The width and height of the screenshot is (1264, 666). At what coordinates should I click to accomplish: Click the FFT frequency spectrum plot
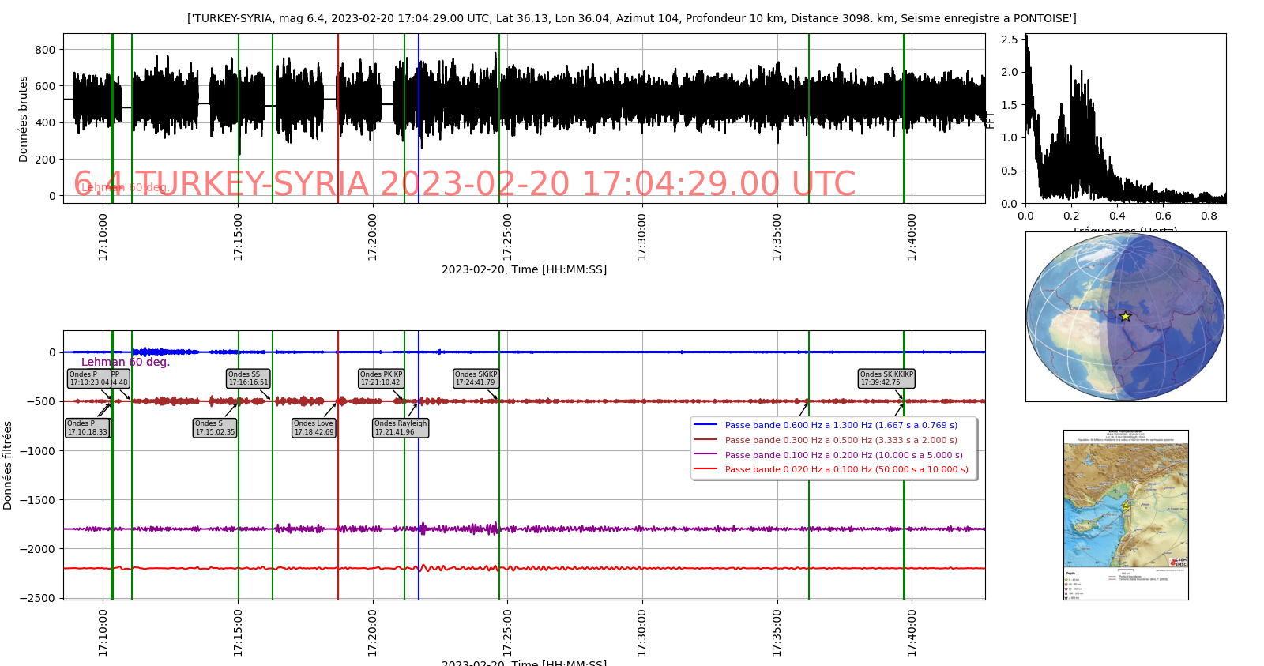coord(1125,119)
